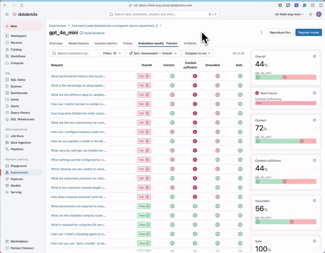Image resolution: width=325 pixels, height=253 pixels.
Task: Click Reproduce Run button
Action: coord(280,33)
